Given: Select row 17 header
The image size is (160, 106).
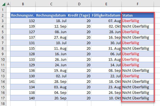Looking at the screenshot, I should click(x=3, y=98).
